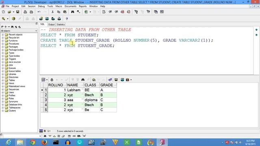The width and height of the screenshot is (260, 146).
Task: Open the Debug menu
Action: point(41,6)
